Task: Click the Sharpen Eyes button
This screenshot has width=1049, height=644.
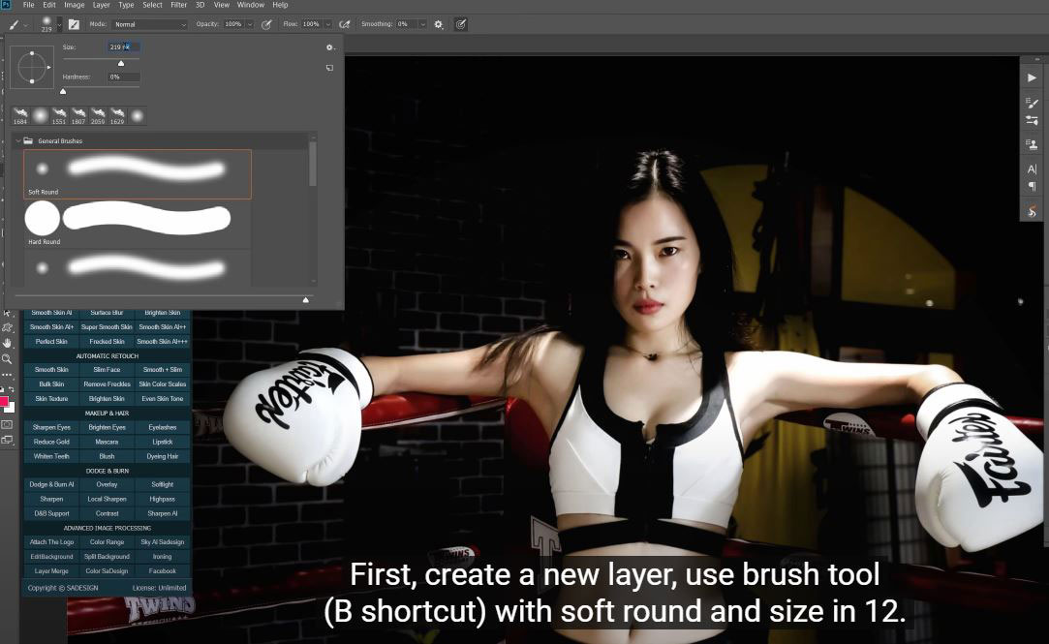Action: click(51, 427)
